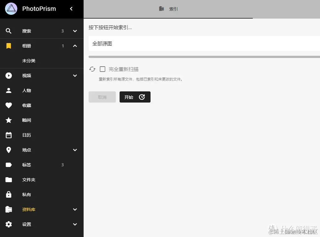
Task: Open 收藏 via the heart icon
Action: coord(8,105)
